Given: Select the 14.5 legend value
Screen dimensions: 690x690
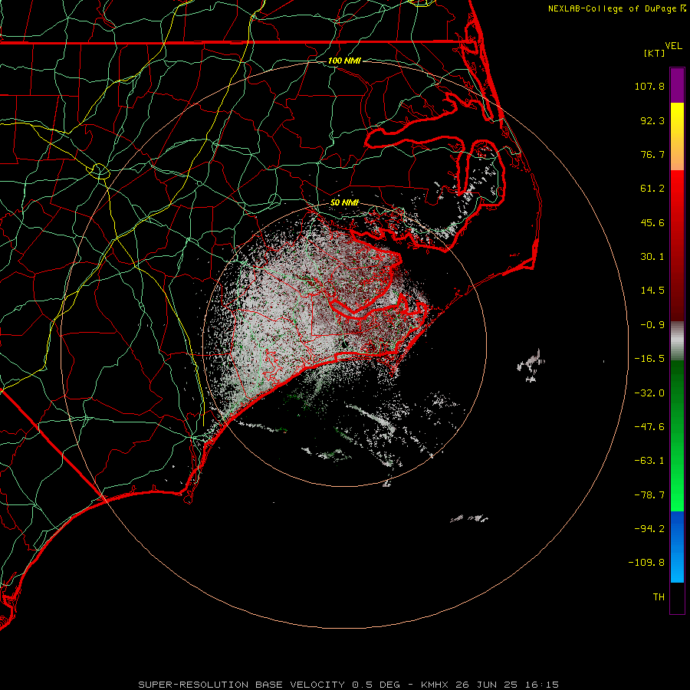Looking at the screenshot, I should (x=652, y=291).
